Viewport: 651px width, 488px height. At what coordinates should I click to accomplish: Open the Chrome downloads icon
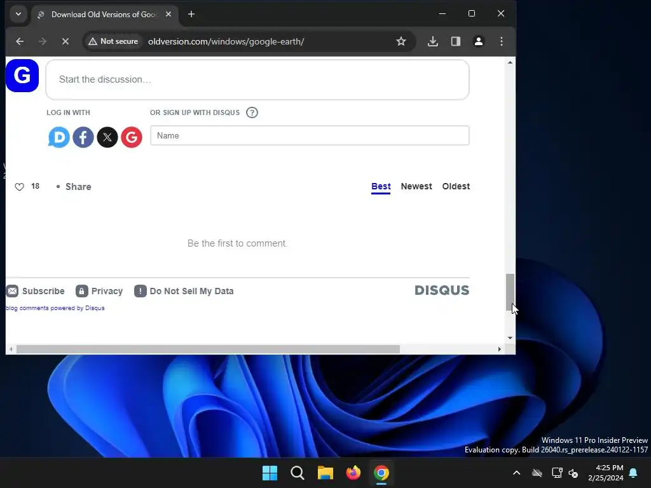coord(432,41)
